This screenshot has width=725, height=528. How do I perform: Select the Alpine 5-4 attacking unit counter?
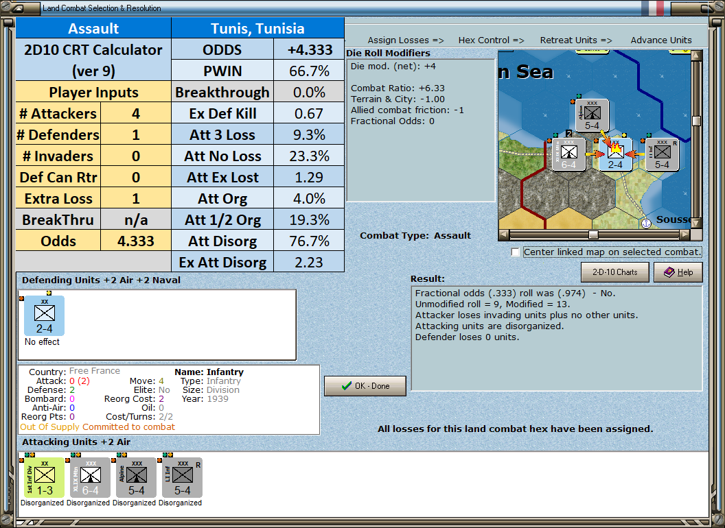[x=136, y=478]
